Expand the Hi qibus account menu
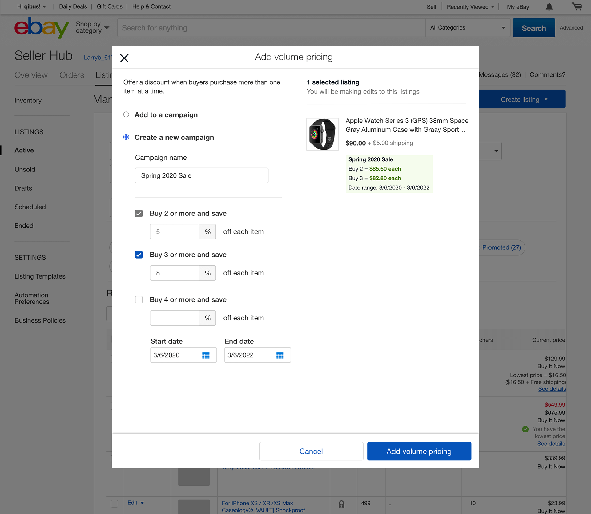This screenshot has width=591, height=514. (31, 6)
